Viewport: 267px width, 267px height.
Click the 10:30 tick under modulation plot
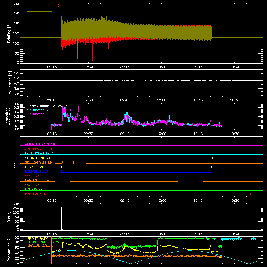[234, 134]
